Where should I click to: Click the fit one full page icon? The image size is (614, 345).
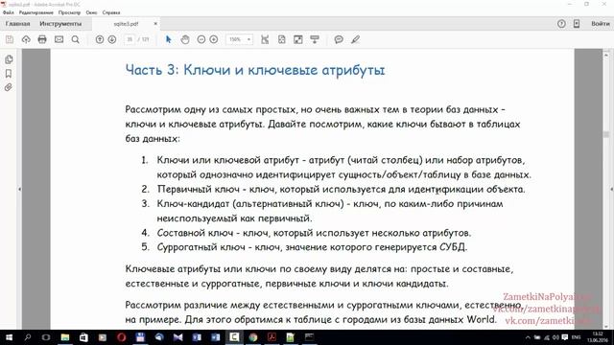[281, 39]
